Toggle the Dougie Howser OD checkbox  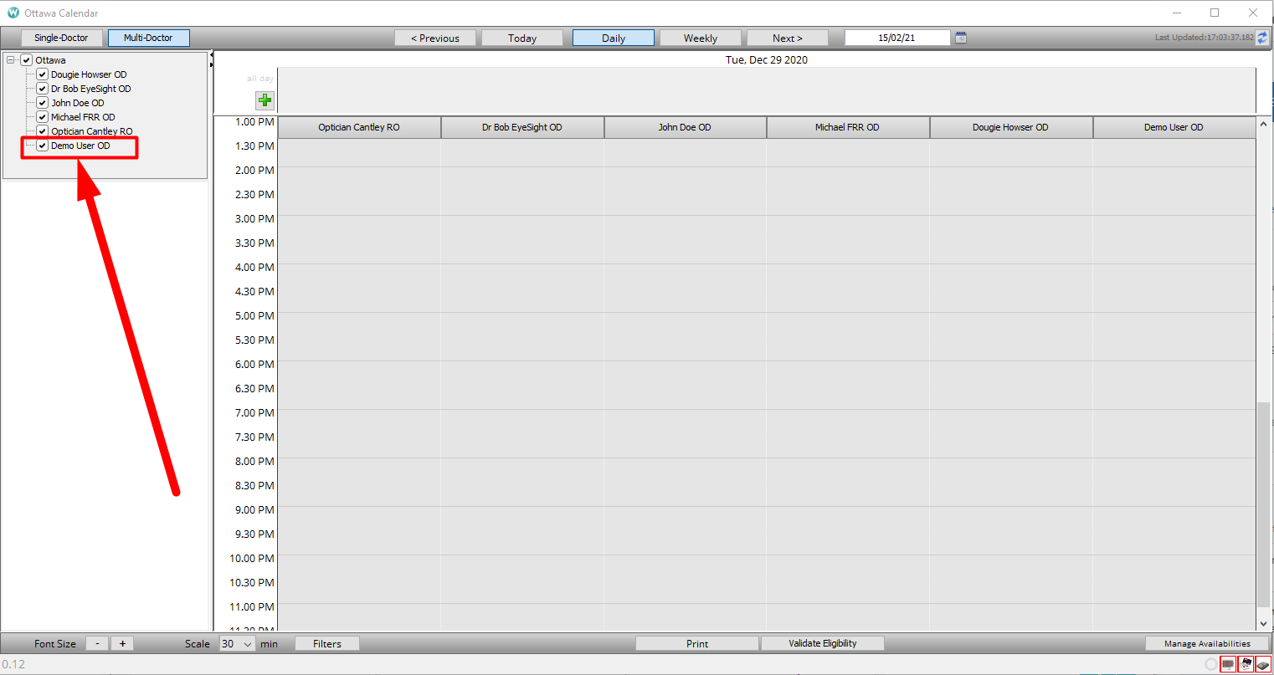(x=41, y=74)
